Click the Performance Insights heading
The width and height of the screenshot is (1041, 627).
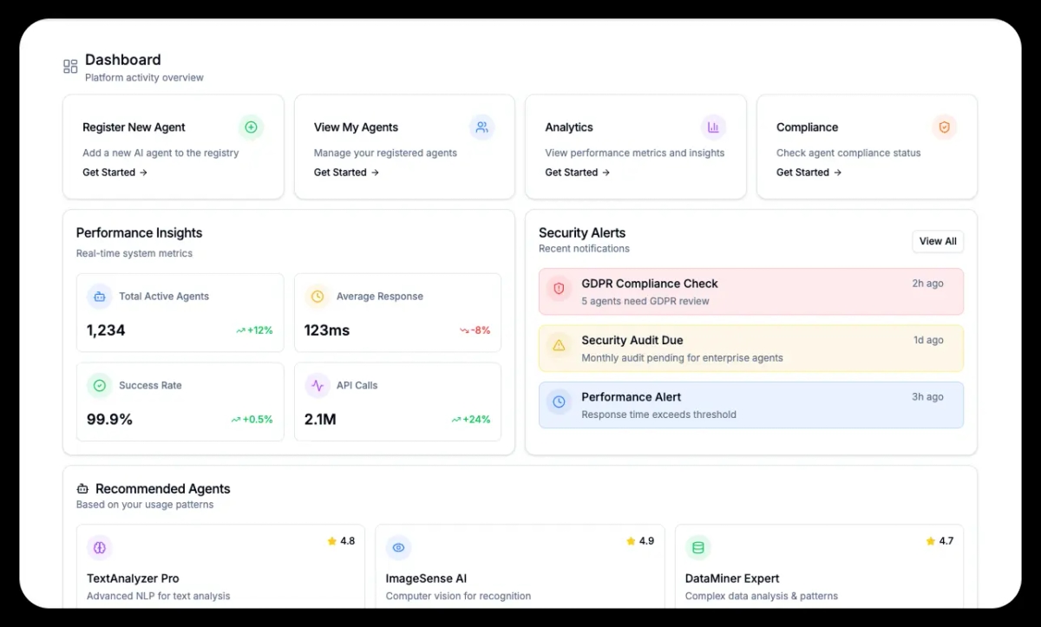[x=140, y=233]
